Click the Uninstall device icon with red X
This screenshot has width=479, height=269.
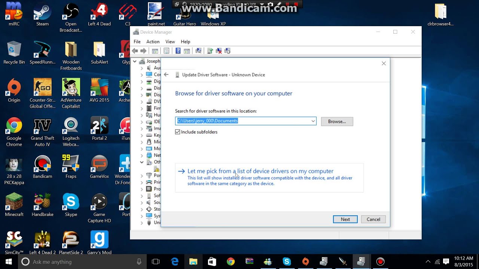(x=219, y=51)
